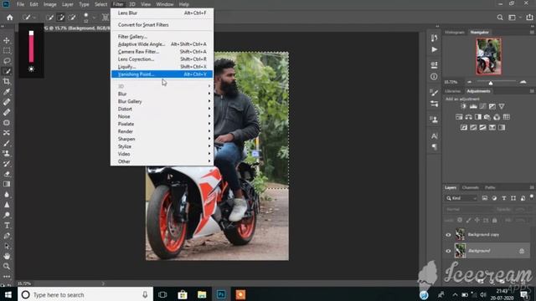Choose Camera Raw Filter menu item

(x=162, y=52)
